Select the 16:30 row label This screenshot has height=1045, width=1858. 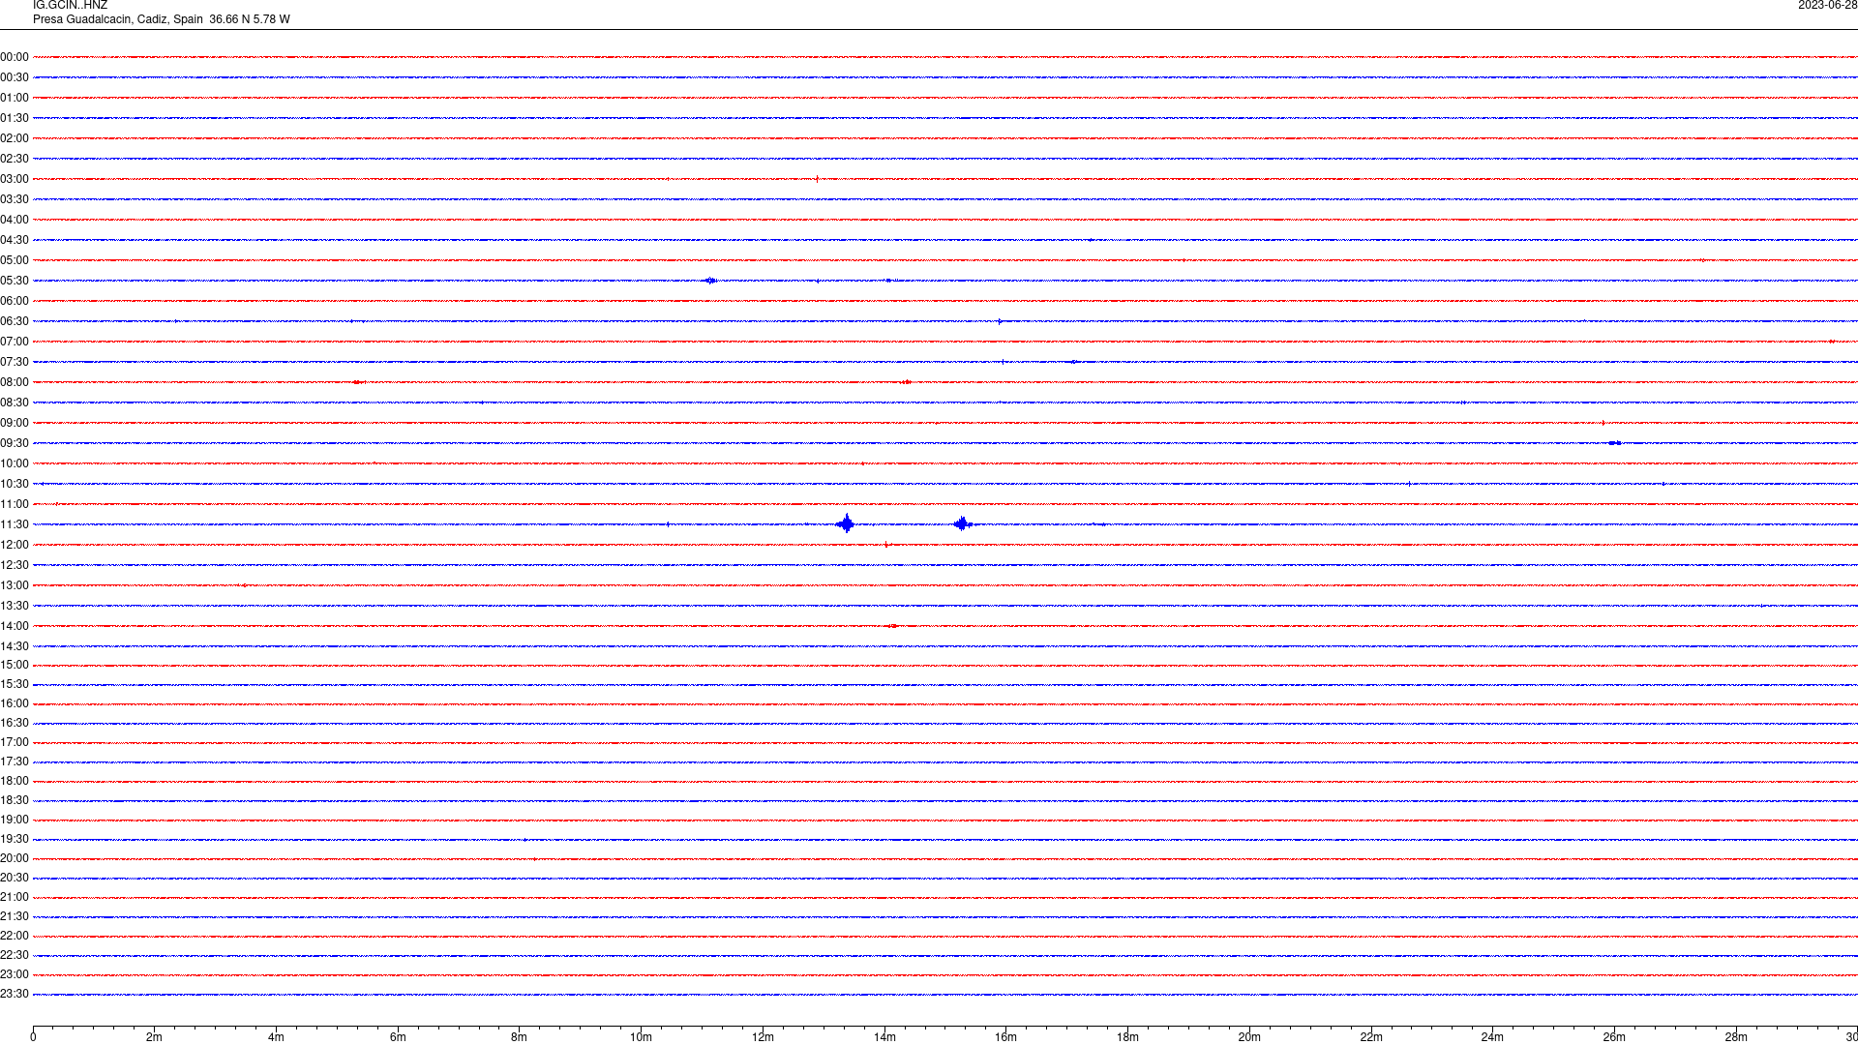click(x=15, y=723)
